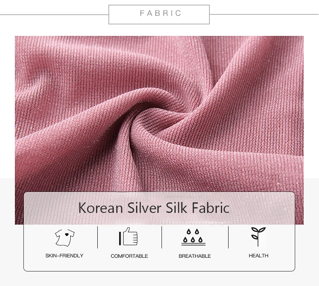Click the top-left corner of the fabric photo
The height and width of the screenshot is (286, 319).
click(x=15, y=37)
